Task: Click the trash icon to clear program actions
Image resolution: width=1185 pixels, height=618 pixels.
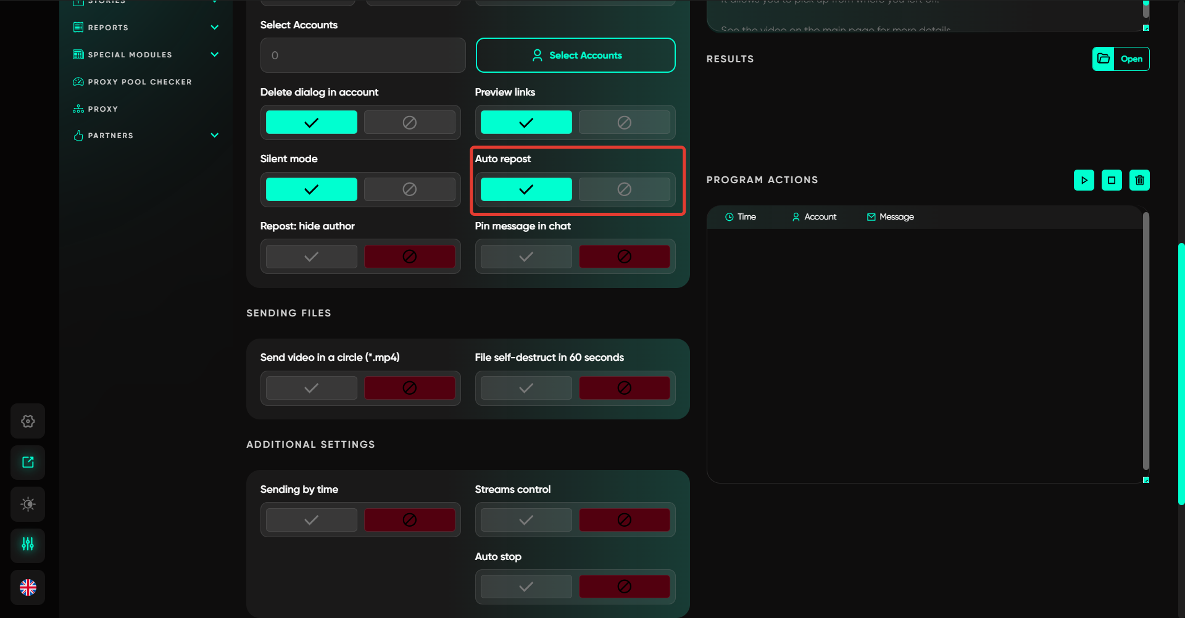Action: (1139, 180)
